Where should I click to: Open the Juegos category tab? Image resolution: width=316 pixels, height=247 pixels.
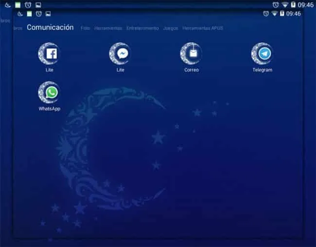(170, 28)
